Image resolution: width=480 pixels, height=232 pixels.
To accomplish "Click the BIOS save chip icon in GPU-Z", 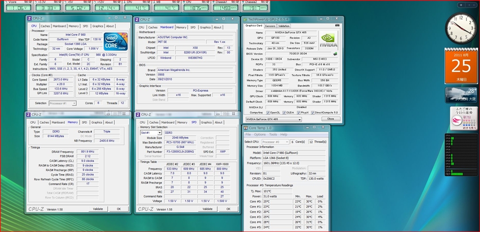I will coord(335,54).
